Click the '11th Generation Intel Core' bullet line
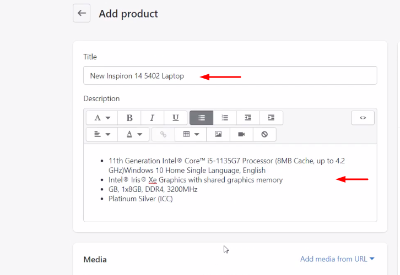 point(226,161)
